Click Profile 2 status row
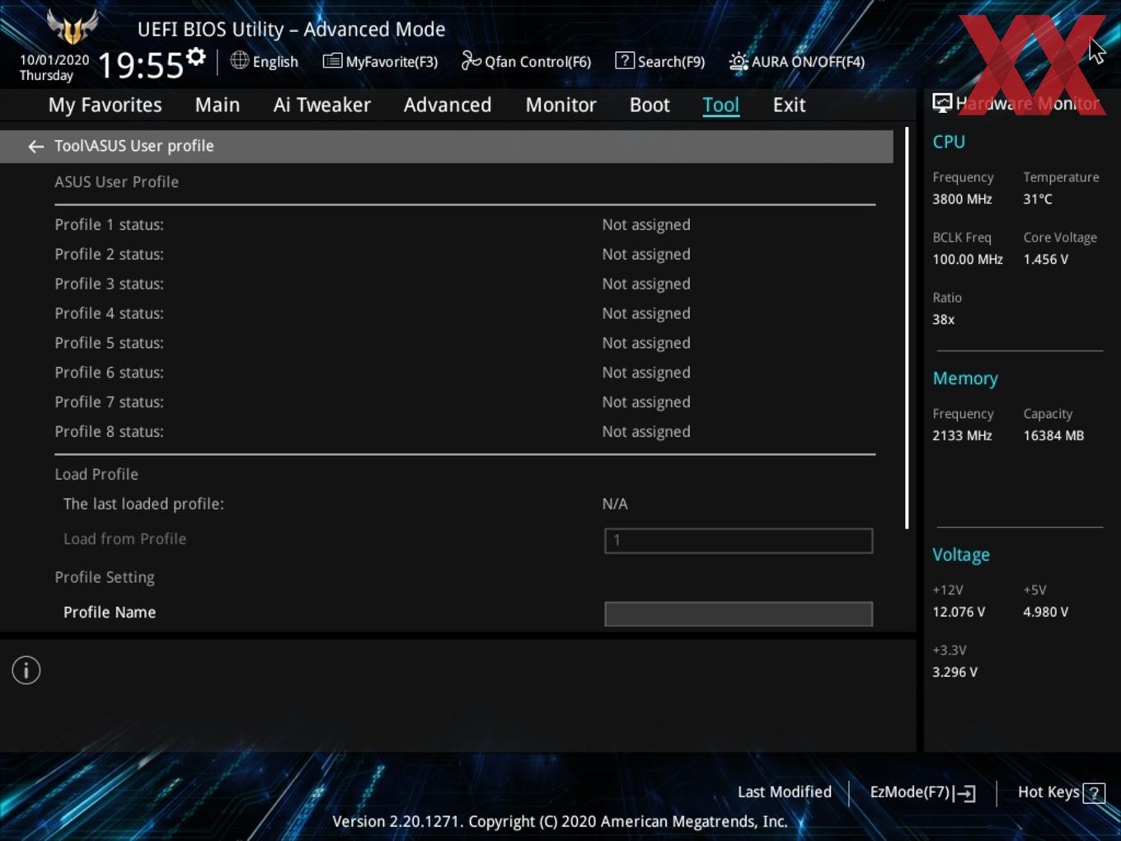Screen dimensions: 1121x841 click(x=465, y=254)
